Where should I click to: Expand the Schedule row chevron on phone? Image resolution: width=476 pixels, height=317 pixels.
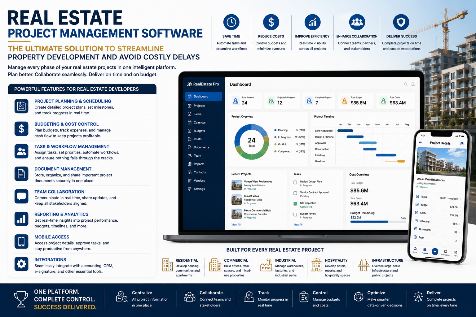(x=460, y=224)
